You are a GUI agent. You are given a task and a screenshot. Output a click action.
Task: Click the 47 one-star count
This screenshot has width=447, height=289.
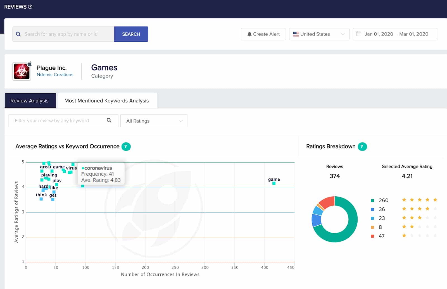tap(382, 236)
